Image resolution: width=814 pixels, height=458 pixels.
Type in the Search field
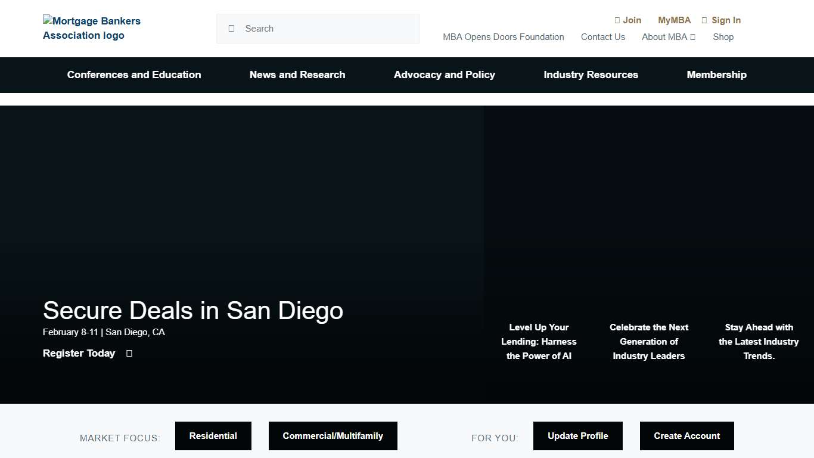328,29
